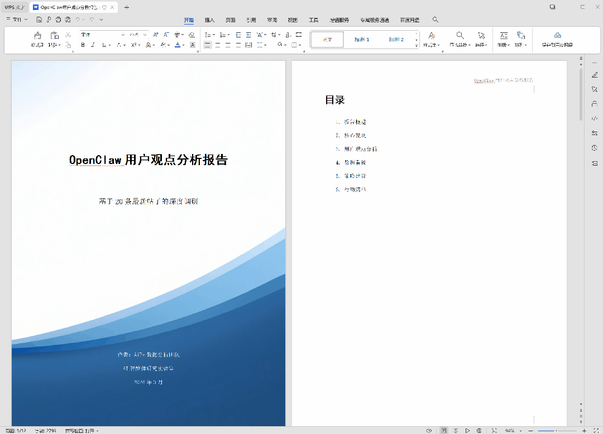
Task: Click the Select cursor tool
Action: 481,40
